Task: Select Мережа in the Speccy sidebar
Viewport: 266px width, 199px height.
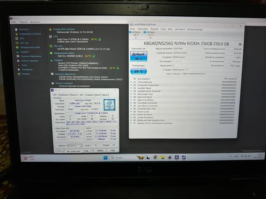Action: [26, 74]
